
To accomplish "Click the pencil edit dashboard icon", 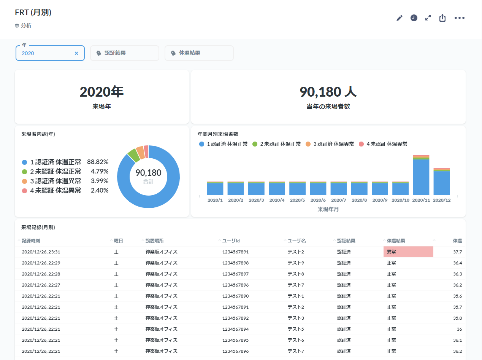I will coord(399,18).
